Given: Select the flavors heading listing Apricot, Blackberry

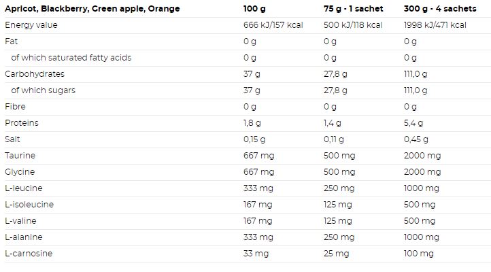Looking at the screenshot, I should point(92,8).
